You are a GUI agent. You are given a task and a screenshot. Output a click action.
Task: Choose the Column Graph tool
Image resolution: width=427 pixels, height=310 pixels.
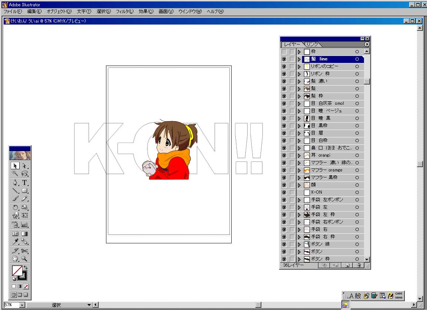click(x=24, y=224)
